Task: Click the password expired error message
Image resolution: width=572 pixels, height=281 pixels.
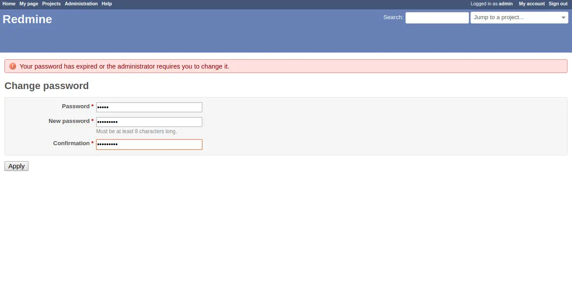Action: (124, 66)
